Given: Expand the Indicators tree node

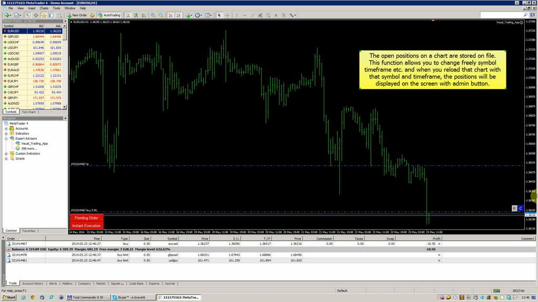Looking at the screenshot, I should pyautogui.click(x=6, y=134).
